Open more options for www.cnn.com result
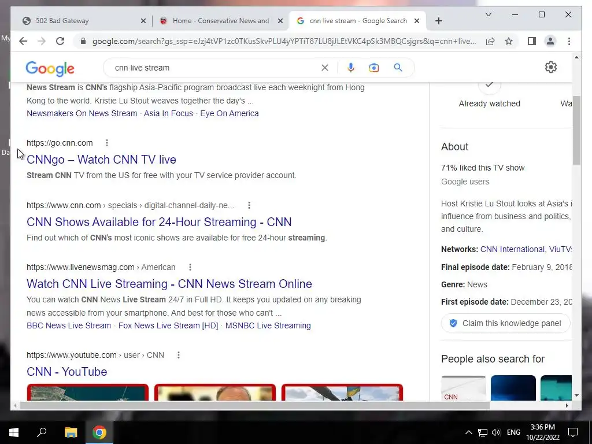This screenshot has width=592, height=444. (249, 205)
